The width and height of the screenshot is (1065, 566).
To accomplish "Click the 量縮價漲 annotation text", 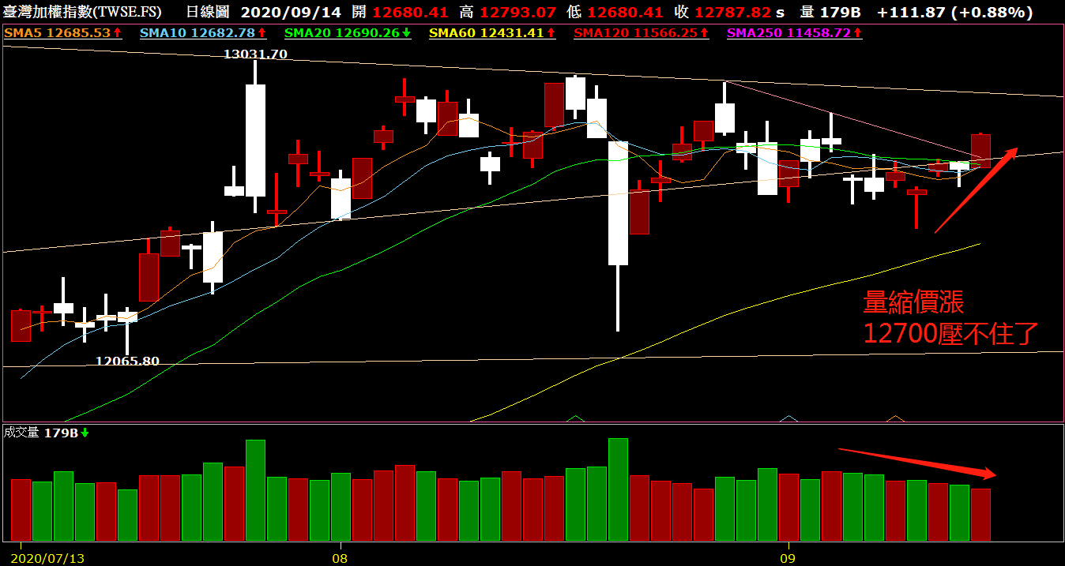I will click(913, 302).
